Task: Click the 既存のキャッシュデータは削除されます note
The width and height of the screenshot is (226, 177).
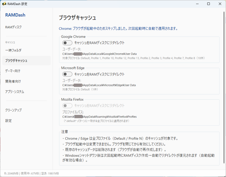Action: tap(114, 150)
